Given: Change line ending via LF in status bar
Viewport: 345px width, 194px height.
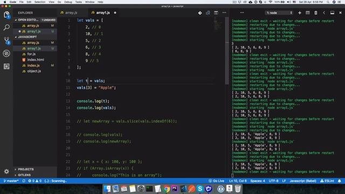Looking at the screenshot, I should 284,181.
